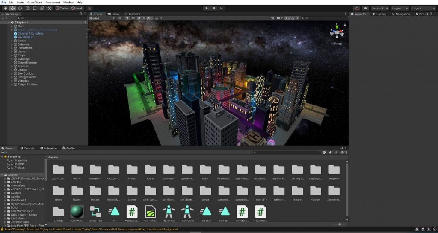
Task: Toggle scene effects (skybox, fog)
Action: click(139, 18)
